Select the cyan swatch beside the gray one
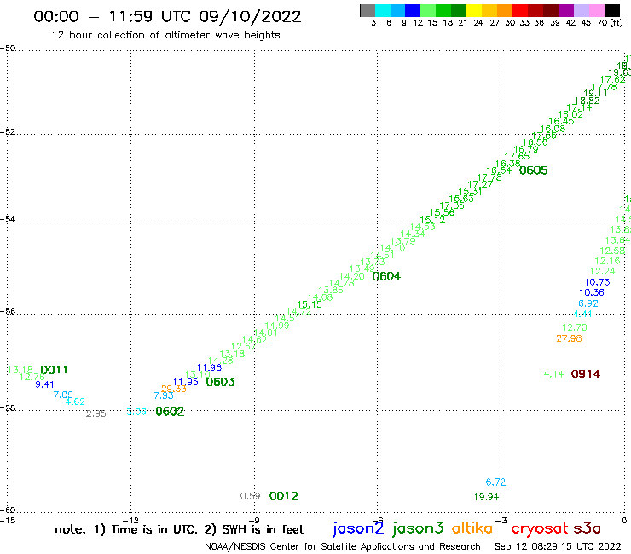Image resolution: width=631 pixels, height=554 pixels. [x=382, y=10]
